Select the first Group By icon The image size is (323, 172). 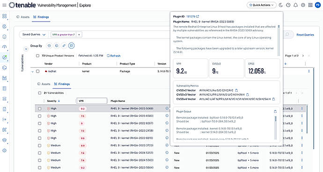(x=49, y=46)
